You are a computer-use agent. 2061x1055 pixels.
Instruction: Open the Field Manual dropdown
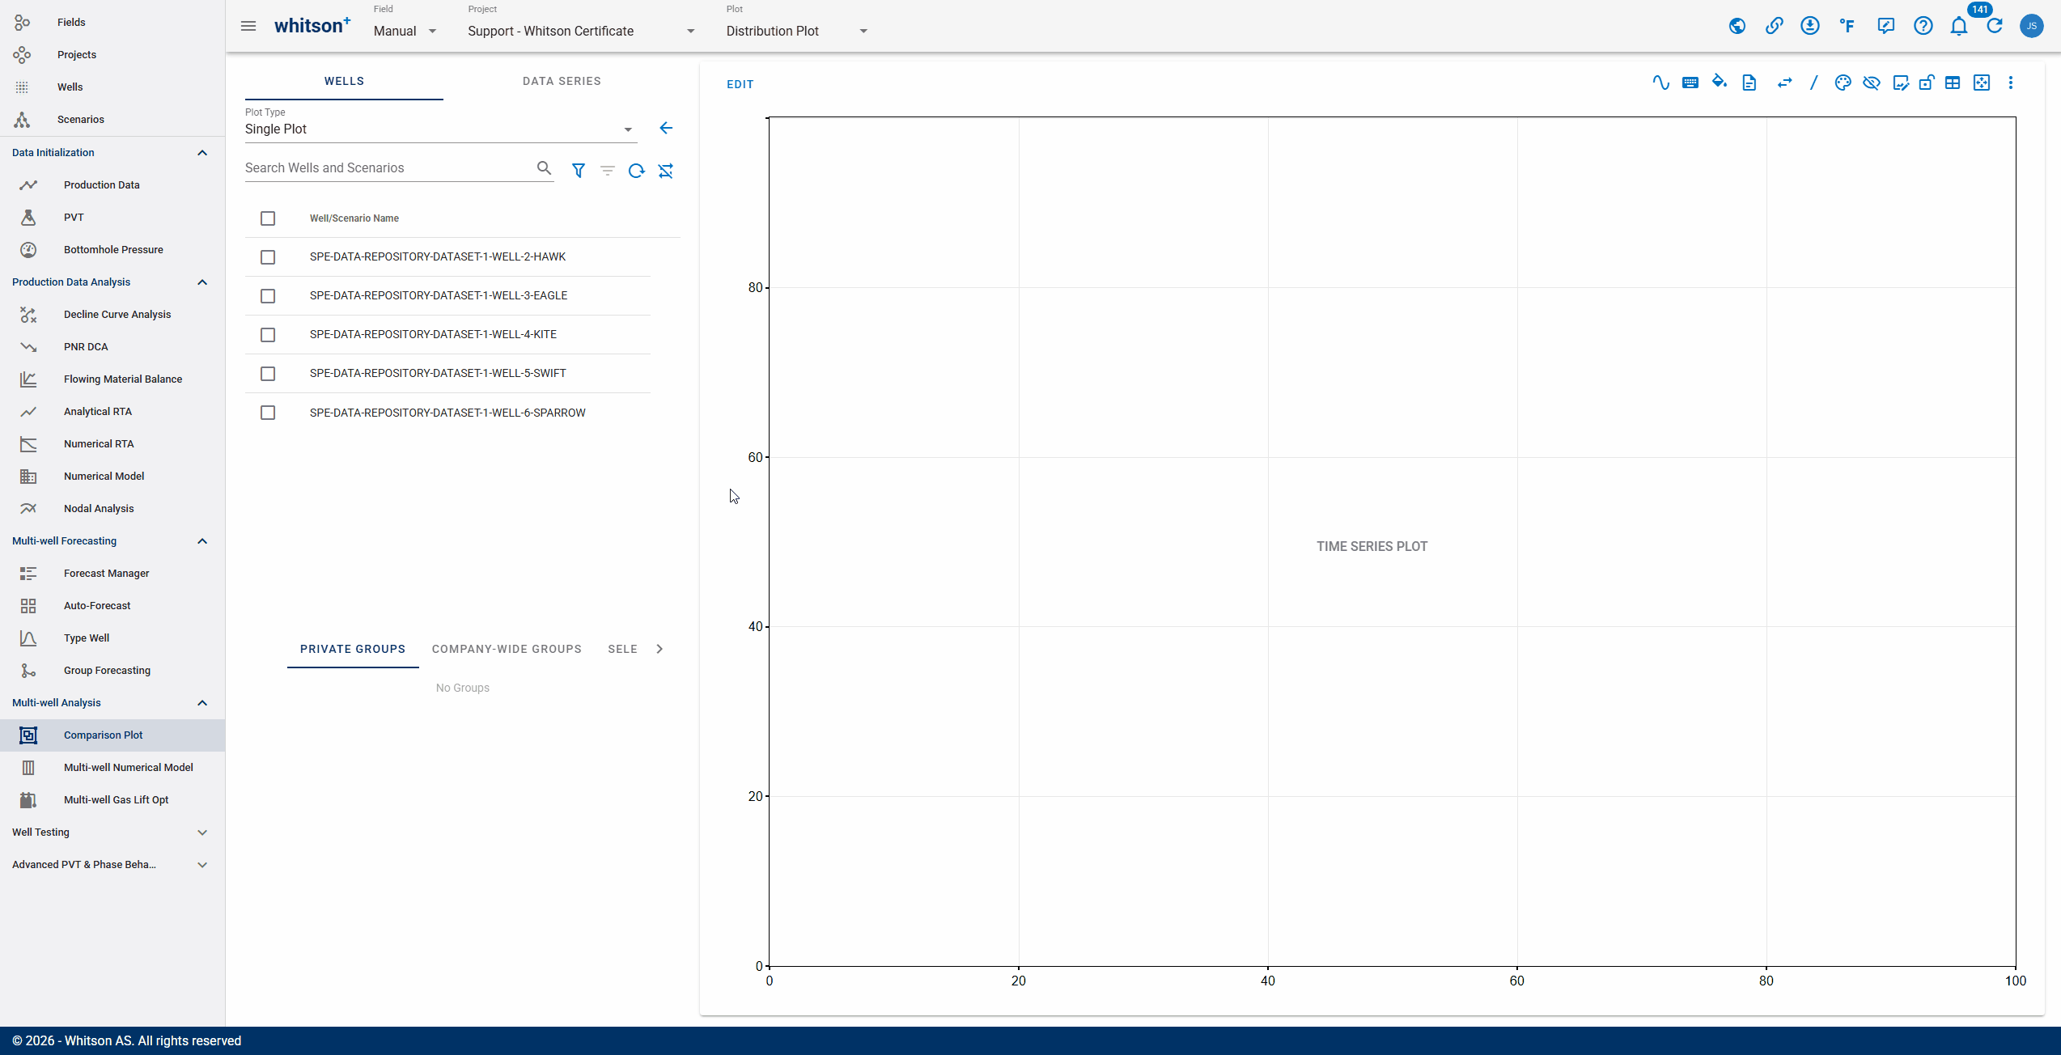tap(405, 31)
